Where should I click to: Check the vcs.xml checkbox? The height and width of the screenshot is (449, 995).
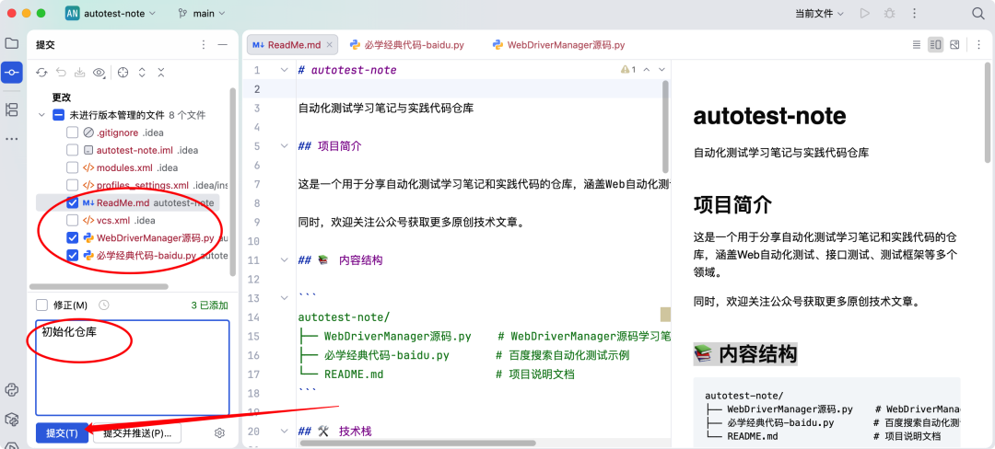point(73,221)
